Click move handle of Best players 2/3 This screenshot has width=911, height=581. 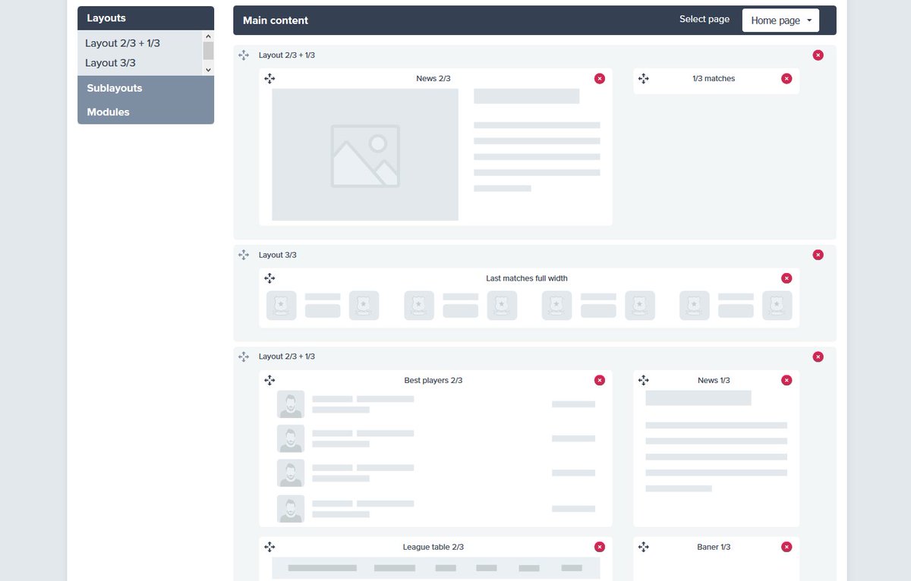(270, 380)
